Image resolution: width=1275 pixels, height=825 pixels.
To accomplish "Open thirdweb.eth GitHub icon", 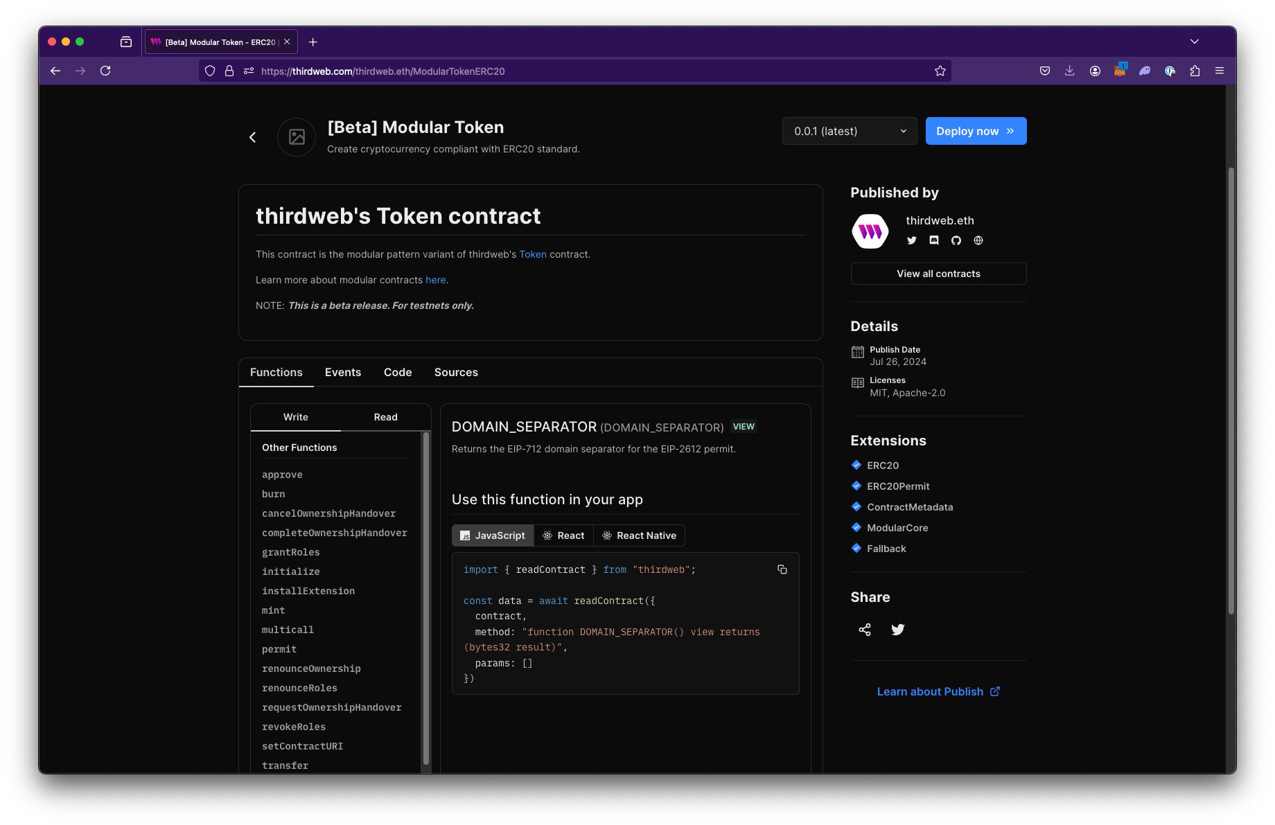I will [956, 240].
